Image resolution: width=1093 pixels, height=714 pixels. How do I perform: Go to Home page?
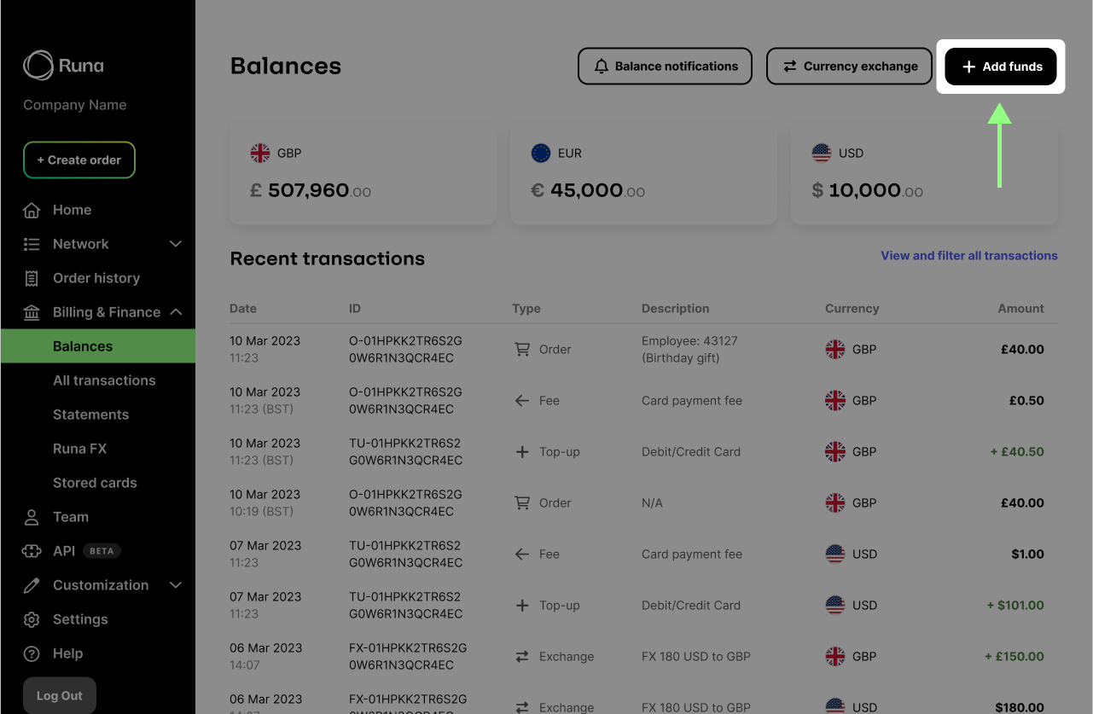click(x=72, y=210)
